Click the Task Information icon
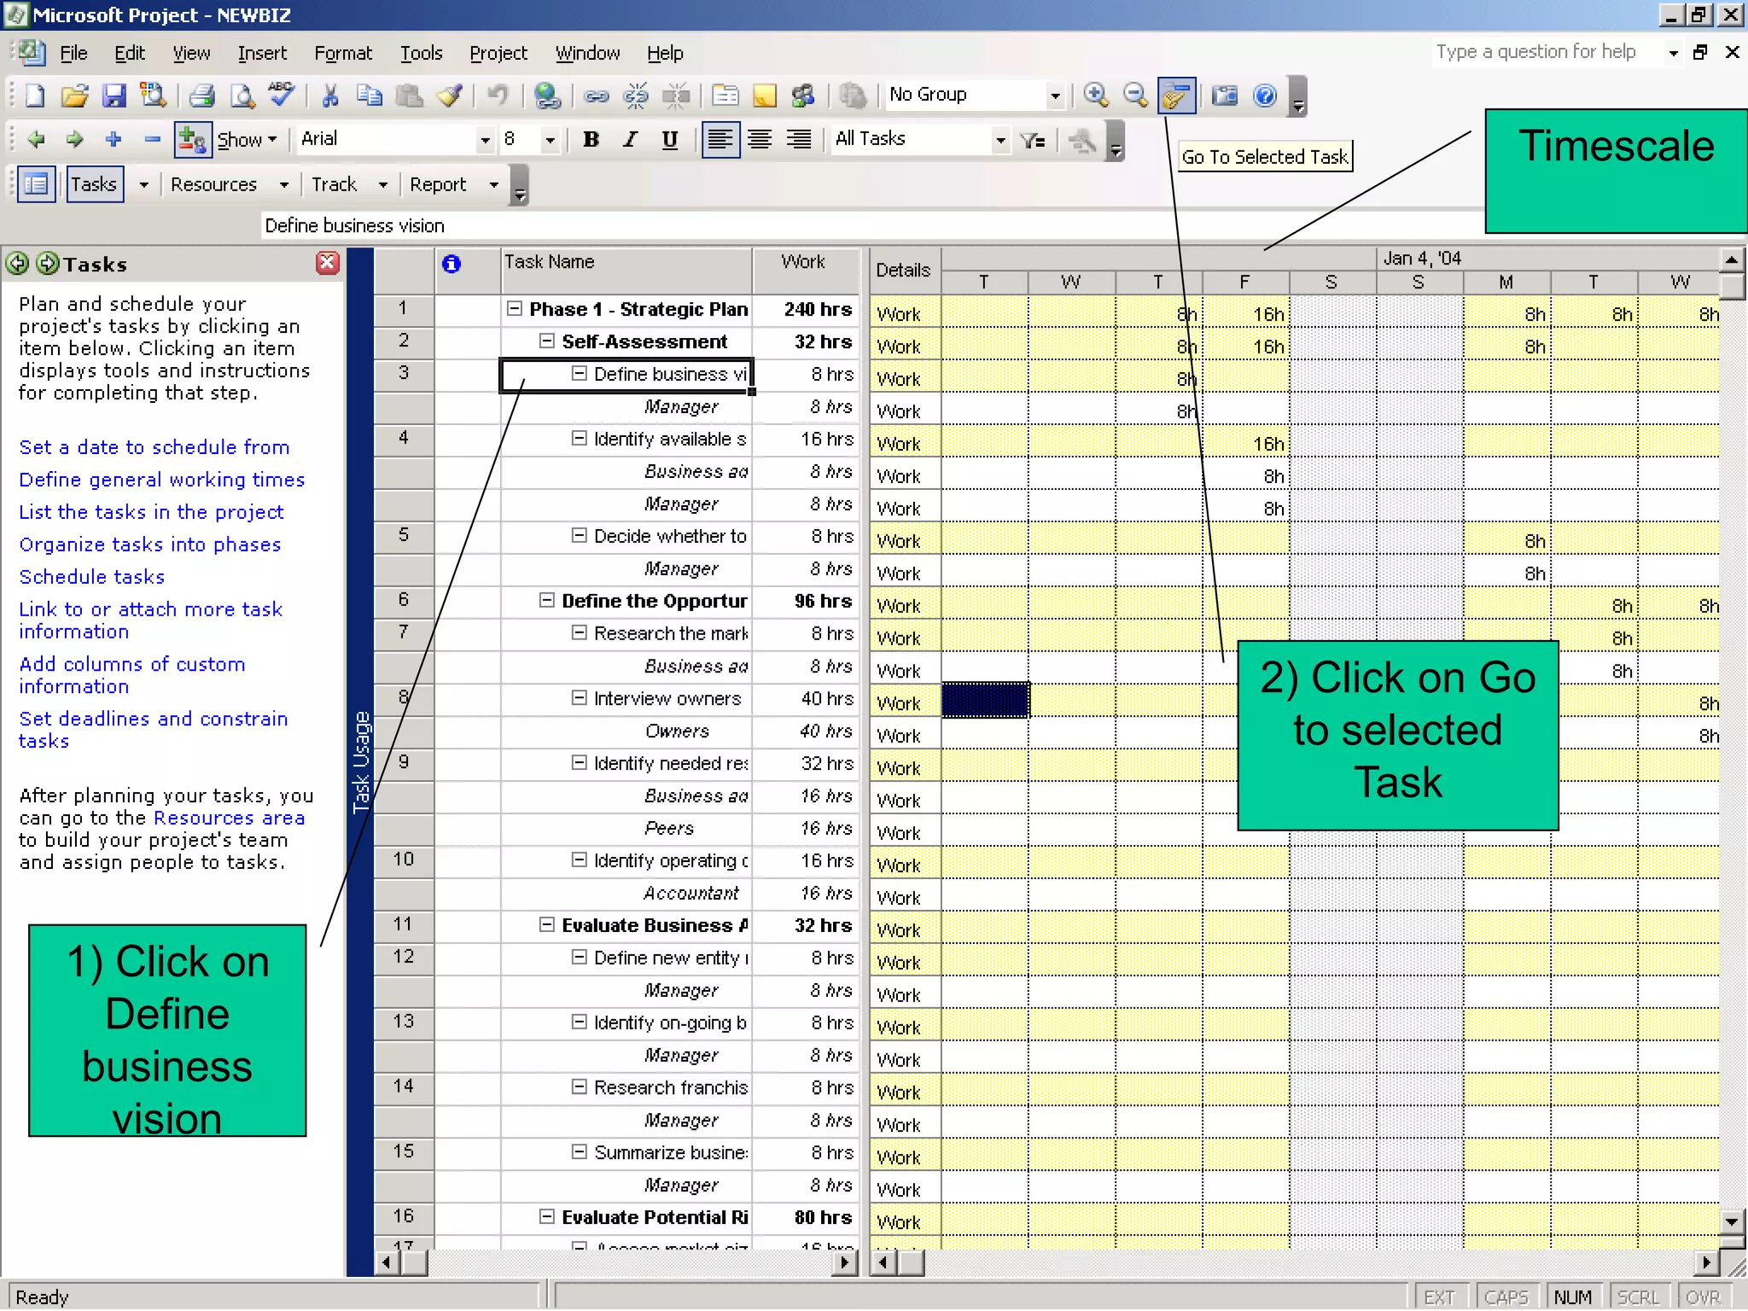Viewport: 1748px width, 1311px height. click(x=725, y=95)
